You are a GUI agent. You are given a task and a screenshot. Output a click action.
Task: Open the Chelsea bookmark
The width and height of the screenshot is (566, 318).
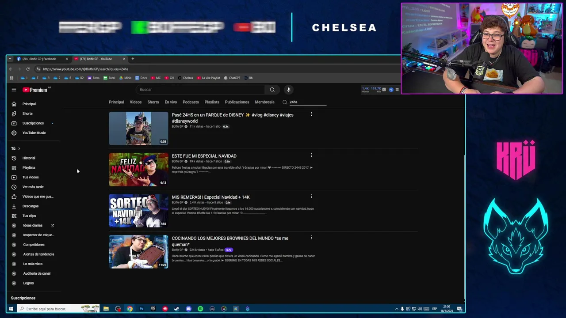186,78
